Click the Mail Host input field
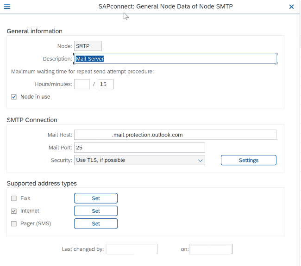The width and height of the screenshot is (301, 266). click(x=175, y=135)
